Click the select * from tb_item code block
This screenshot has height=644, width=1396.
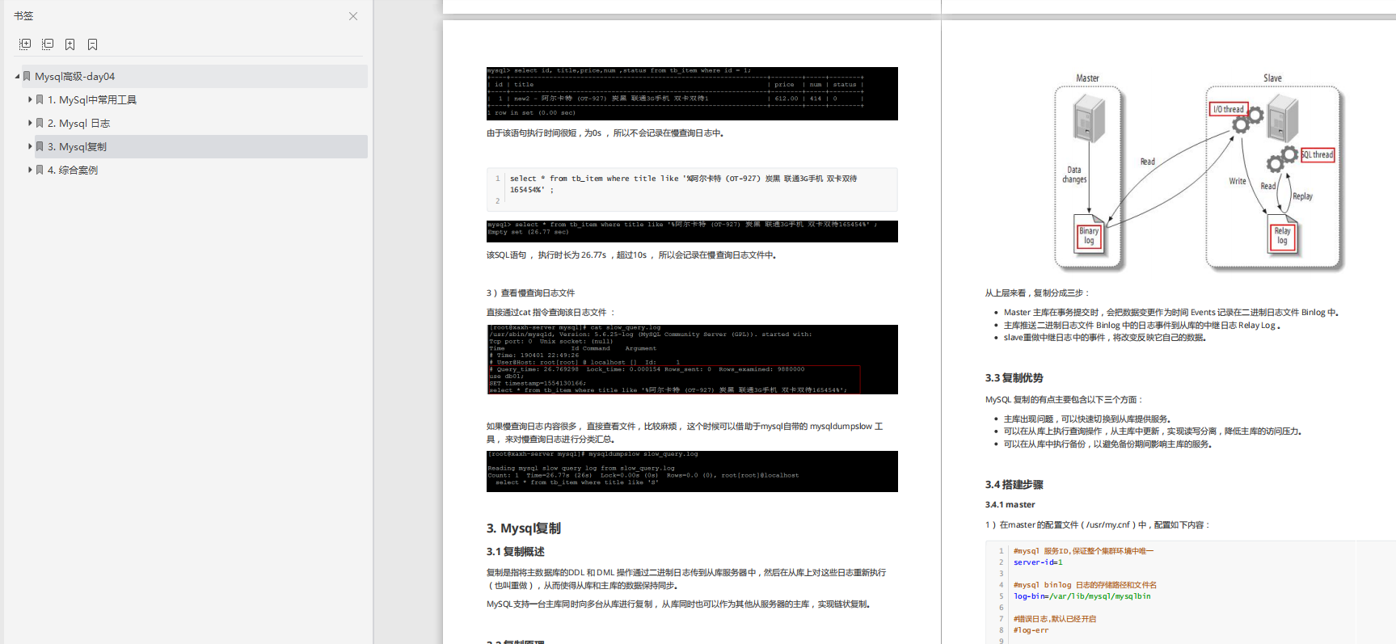[692, 189]
